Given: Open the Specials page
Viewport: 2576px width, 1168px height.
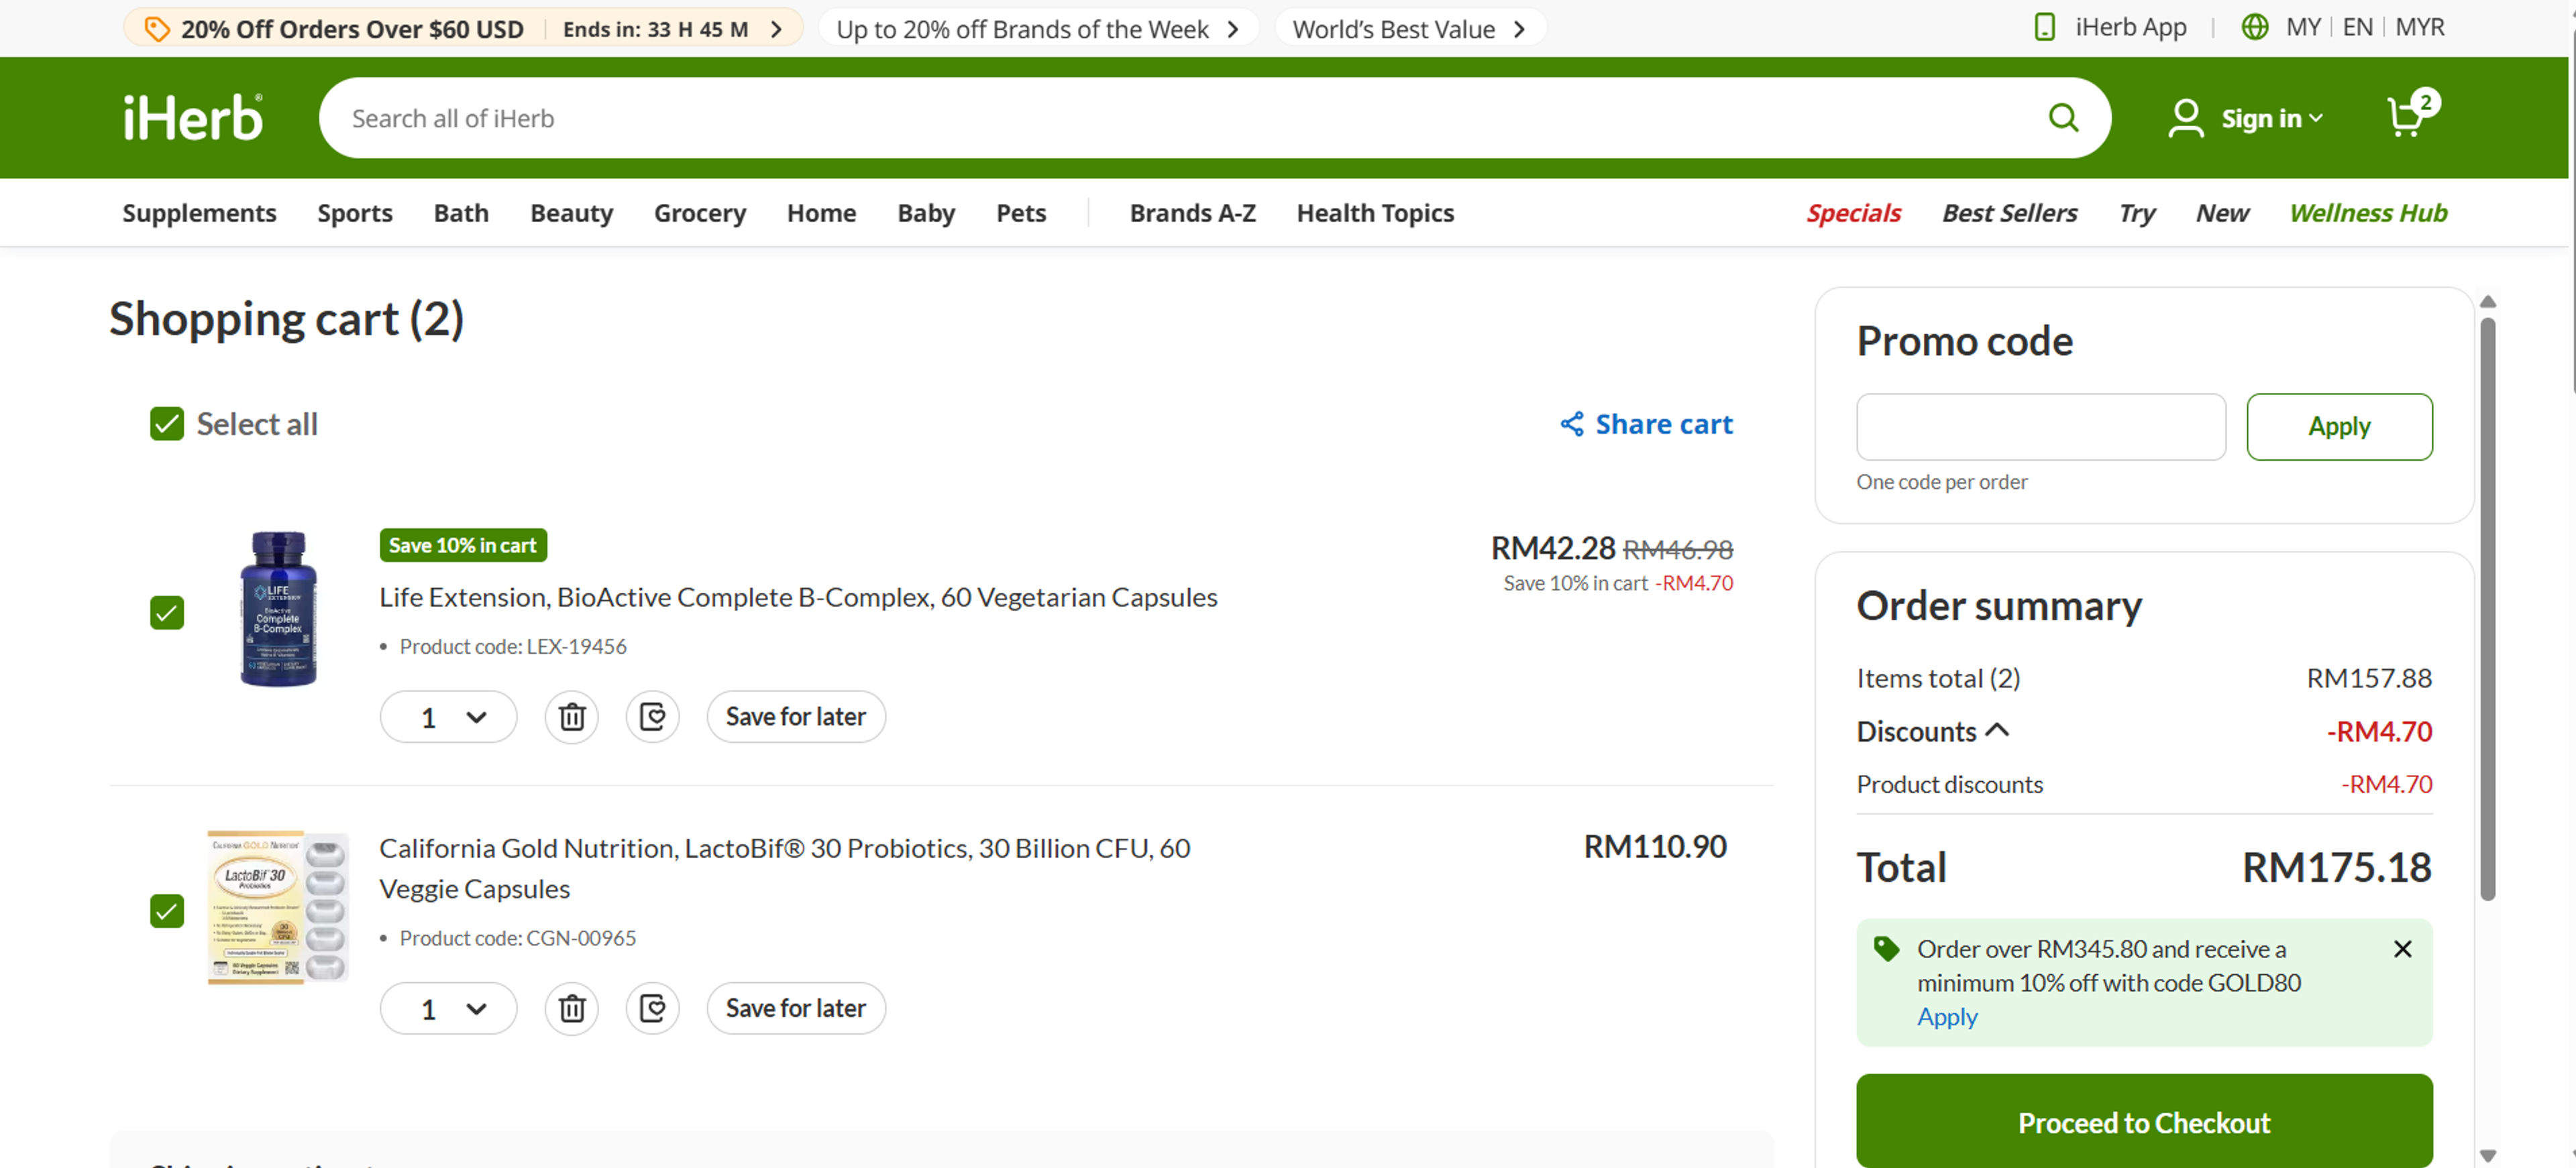Looking at the screenshot, I should click(1853, 213).
